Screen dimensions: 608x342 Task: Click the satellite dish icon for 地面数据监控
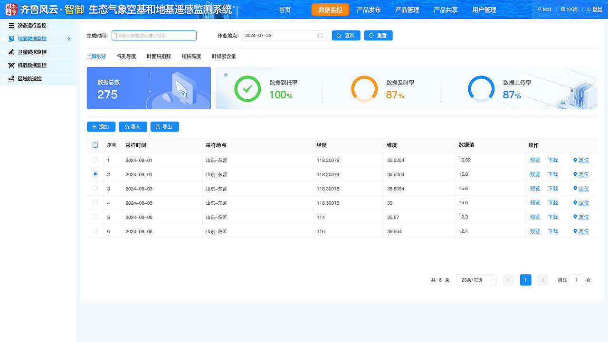pos(12,39)
